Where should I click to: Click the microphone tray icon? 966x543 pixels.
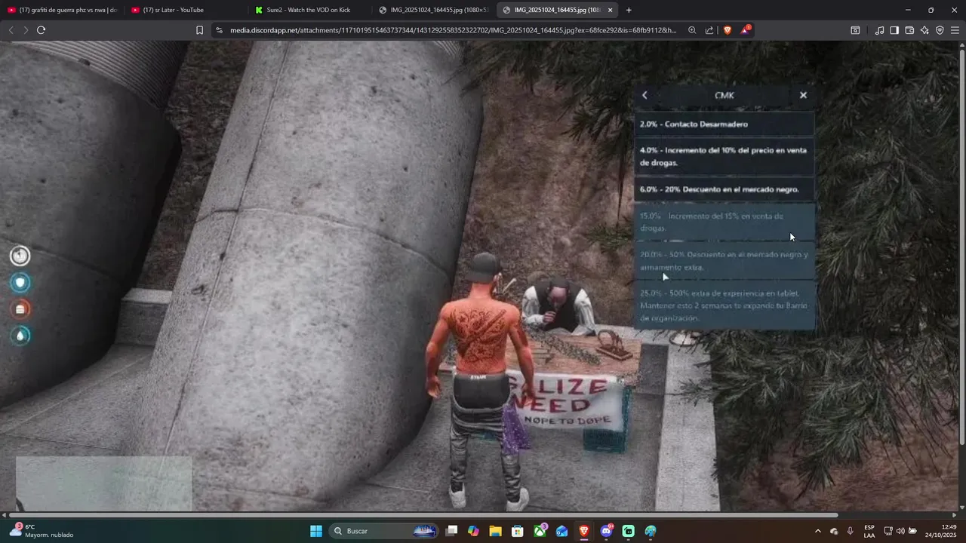pyautogui.click(x=851, y=531)
